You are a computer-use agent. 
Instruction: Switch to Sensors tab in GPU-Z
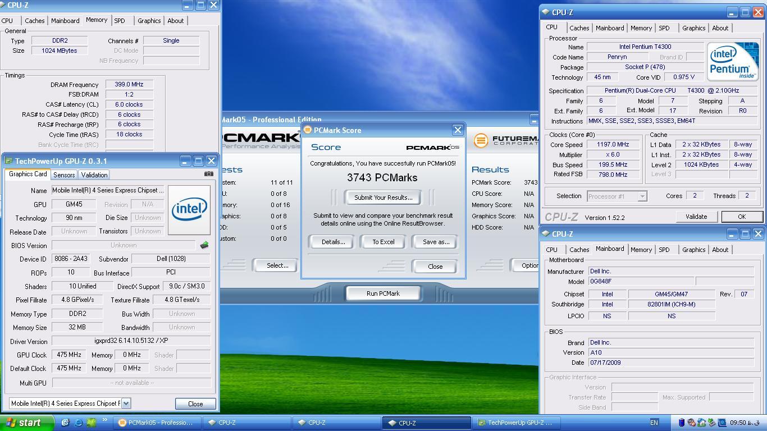click(64, 175)
